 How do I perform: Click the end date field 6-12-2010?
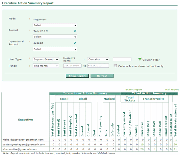(x=98, y=66)
